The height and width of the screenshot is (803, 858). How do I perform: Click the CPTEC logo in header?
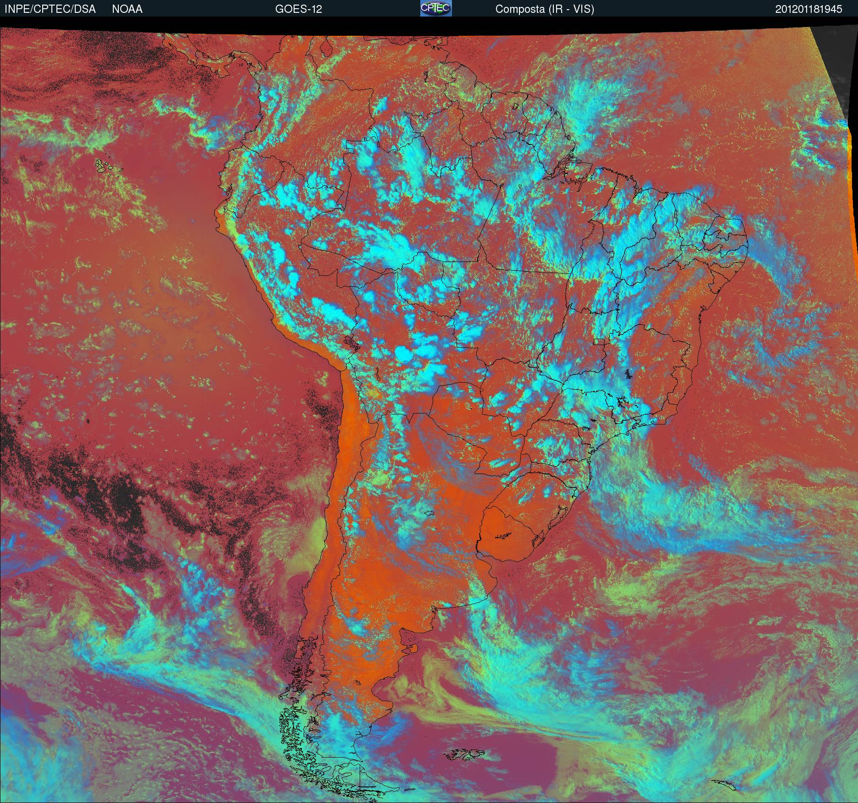point(436,8)
